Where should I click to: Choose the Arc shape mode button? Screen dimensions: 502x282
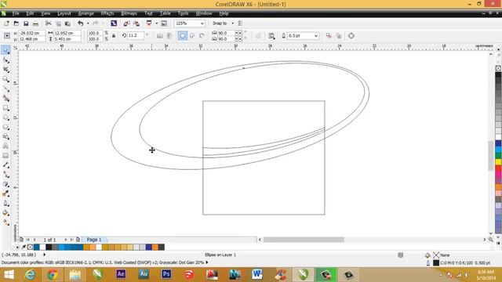point(202,36)
